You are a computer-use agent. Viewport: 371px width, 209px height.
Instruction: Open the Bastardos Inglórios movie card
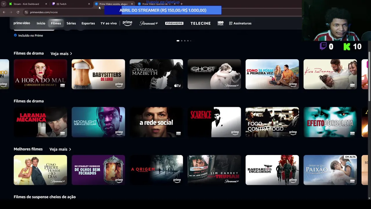tap(272, 170)
